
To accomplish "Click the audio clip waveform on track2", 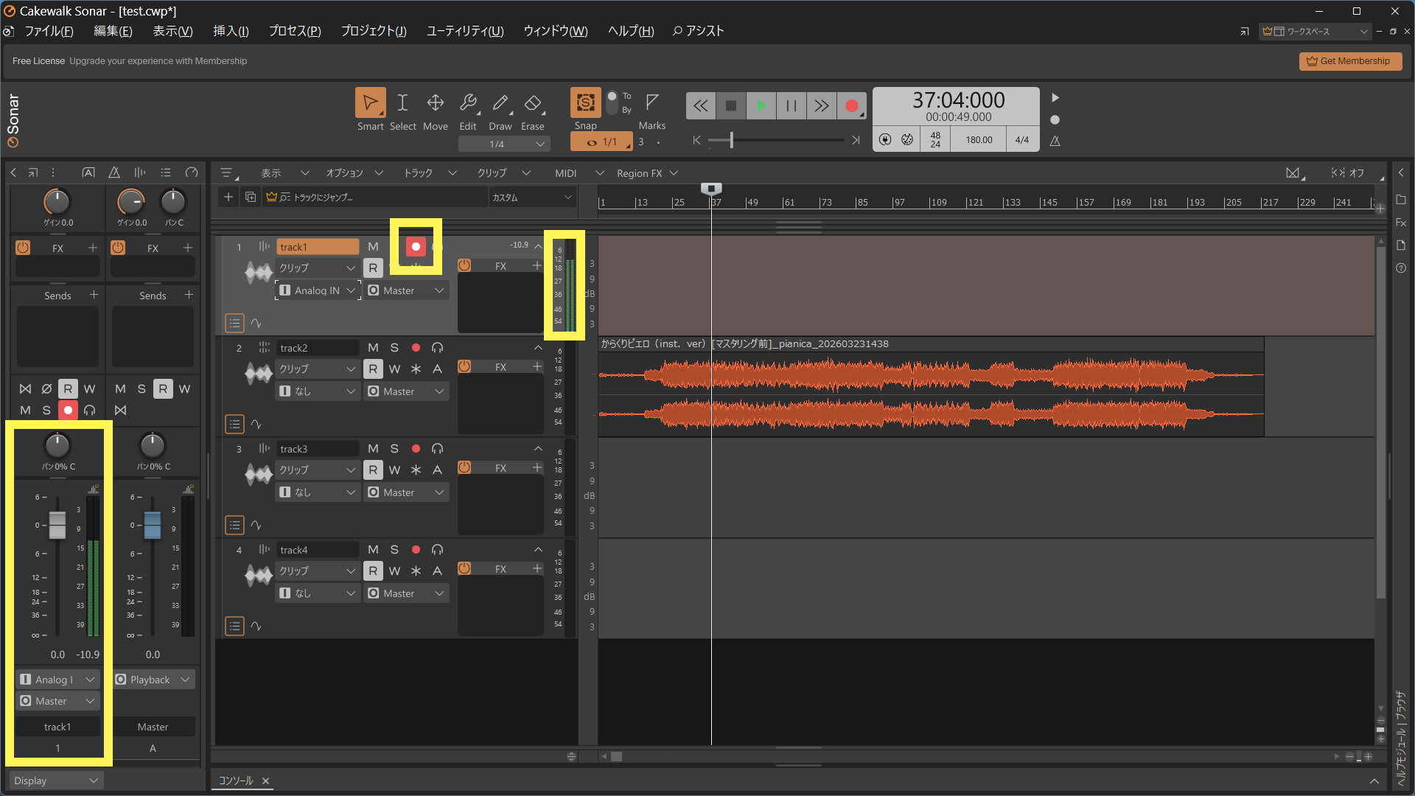I will coord(931,394).
